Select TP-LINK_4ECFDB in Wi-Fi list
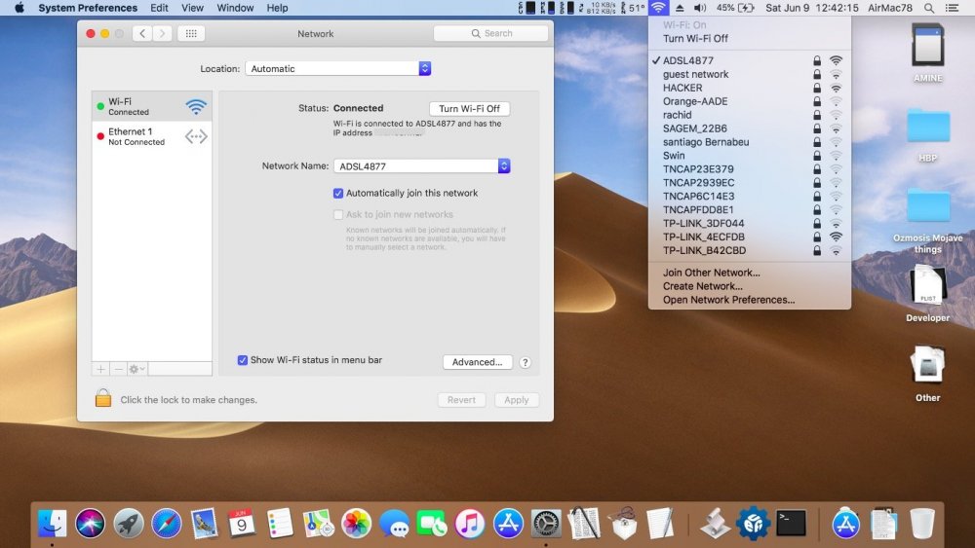The height and width of the screenshot is (548, 975). (x=749, y=237)
